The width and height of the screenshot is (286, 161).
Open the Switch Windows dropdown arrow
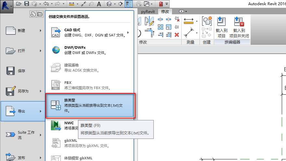(151, 4)
